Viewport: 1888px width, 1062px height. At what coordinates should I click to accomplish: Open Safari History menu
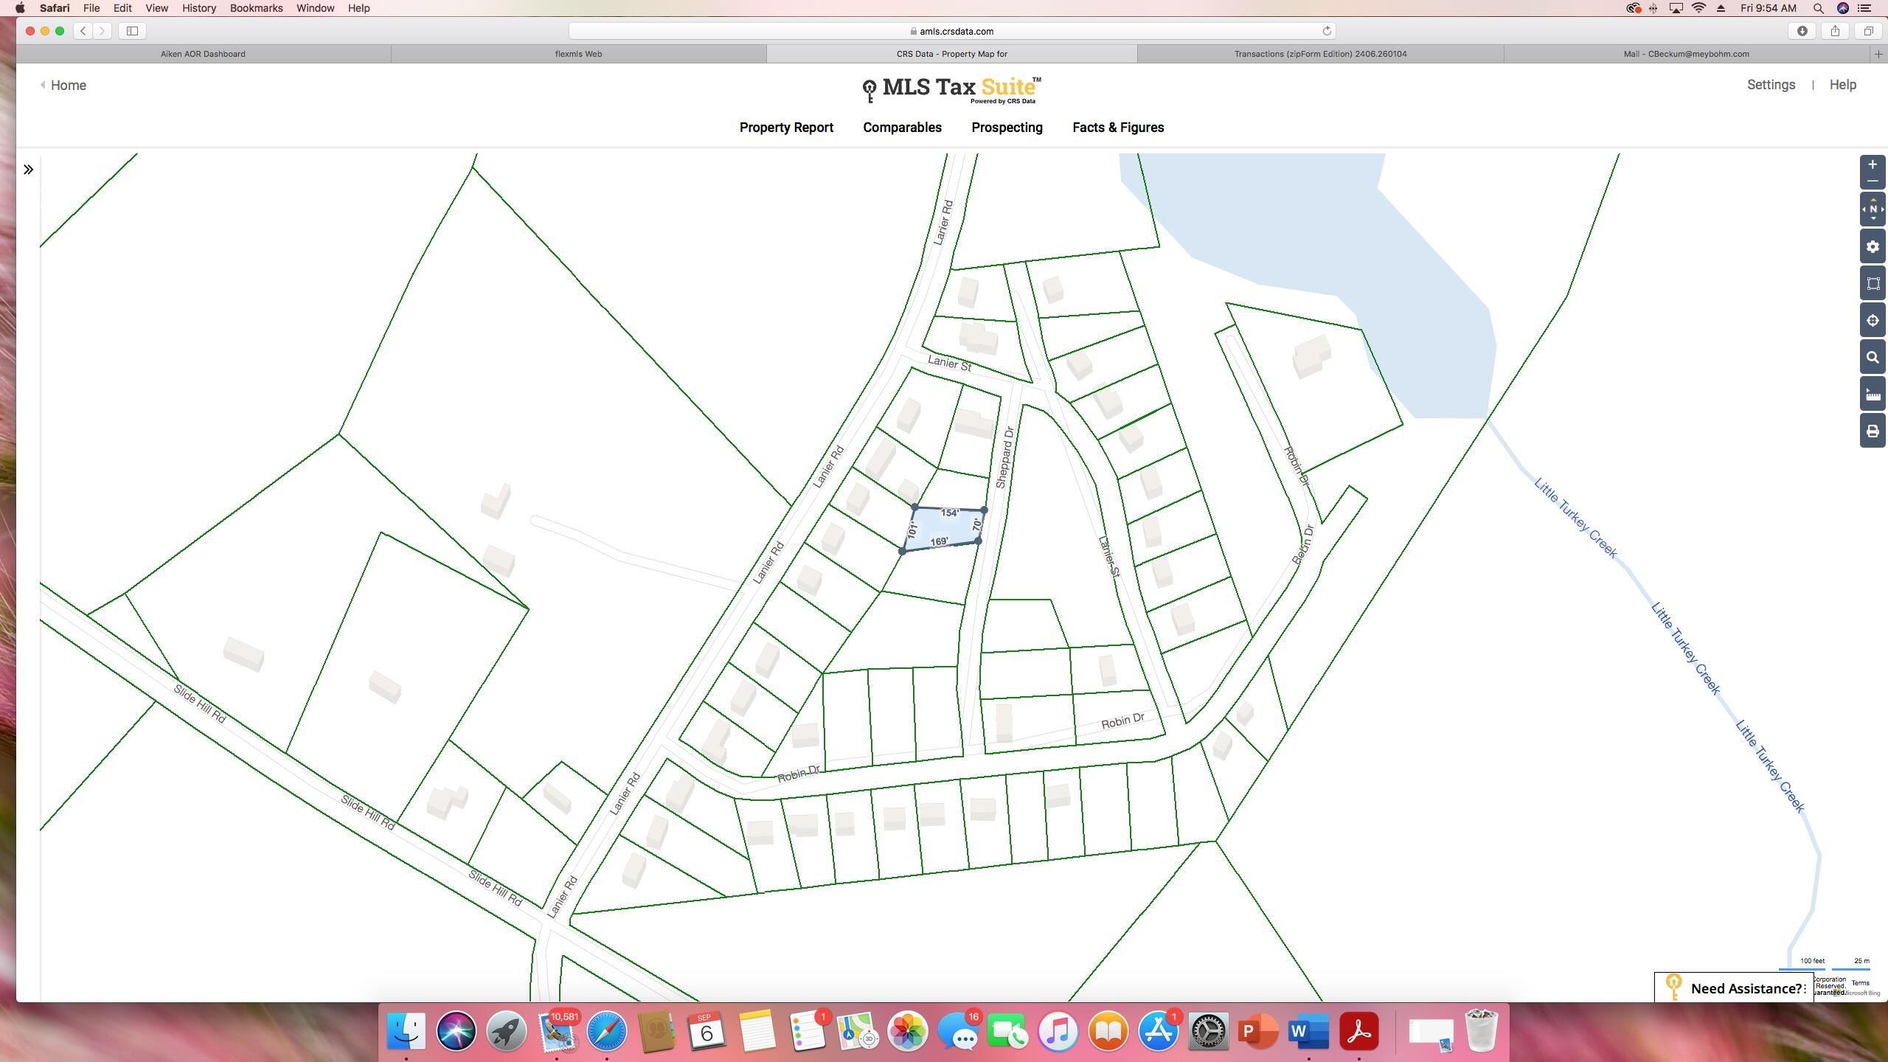[x=199, y=8]
